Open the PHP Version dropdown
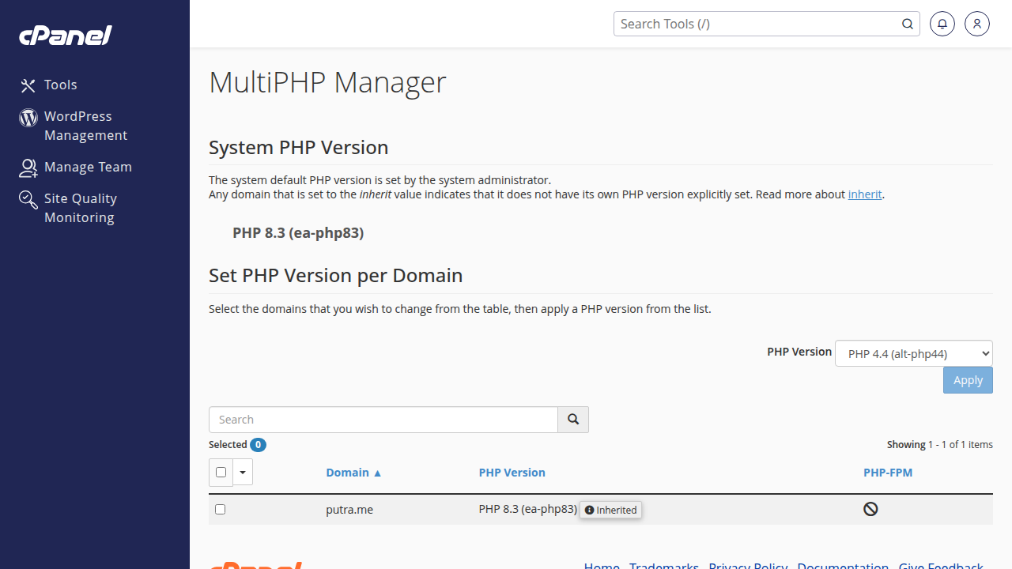Screen dimensions: 1012x569 [914, 353]
